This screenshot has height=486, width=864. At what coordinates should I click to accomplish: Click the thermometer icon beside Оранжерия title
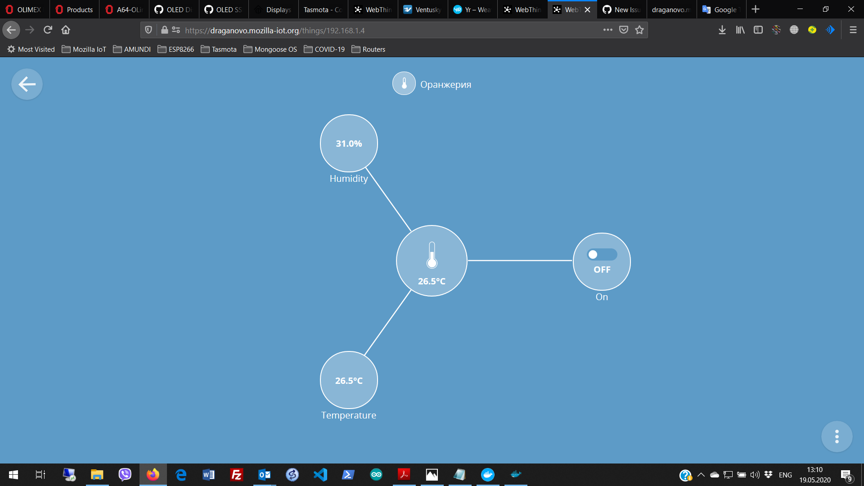pyautogui.click(x=404, y=84)
